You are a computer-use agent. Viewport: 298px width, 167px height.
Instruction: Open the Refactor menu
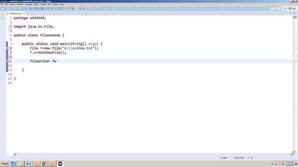click(x=20, y=4)
